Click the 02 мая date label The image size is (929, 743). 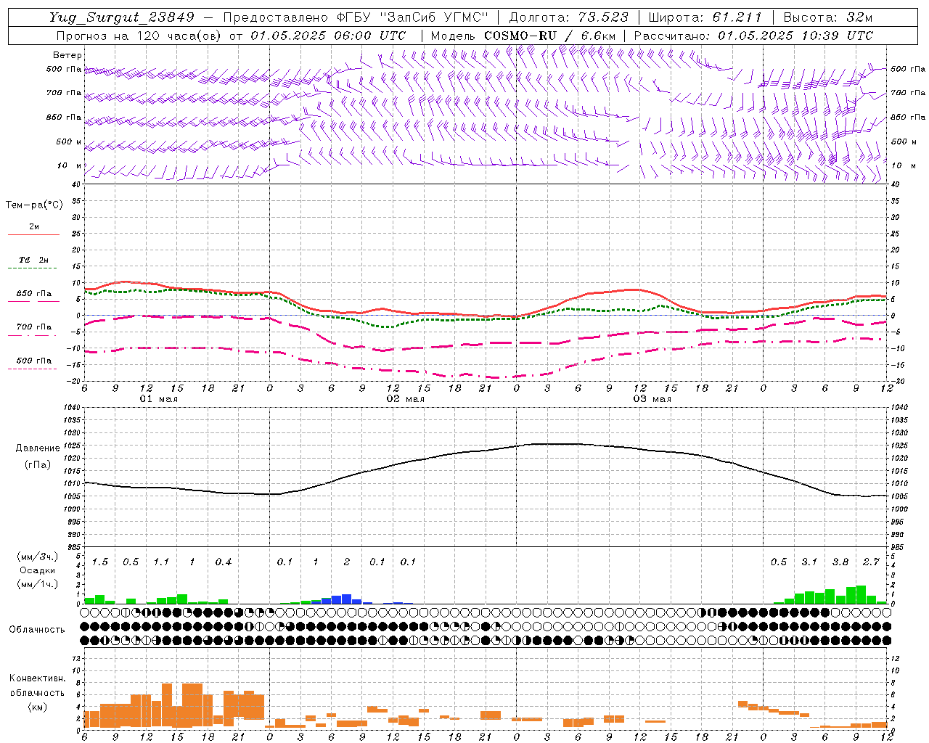(405, 399)
